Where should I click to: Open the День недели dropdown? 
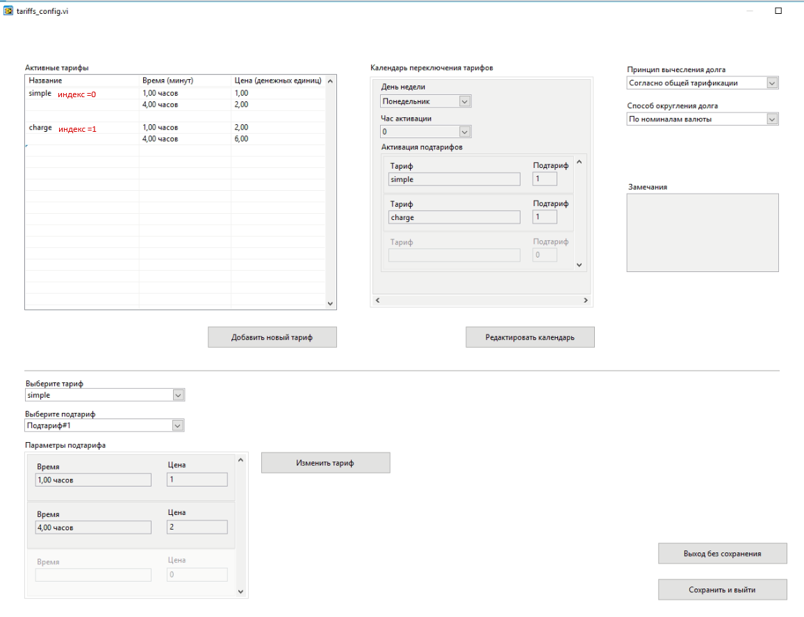pyautogui.click(x=465, y=101)
